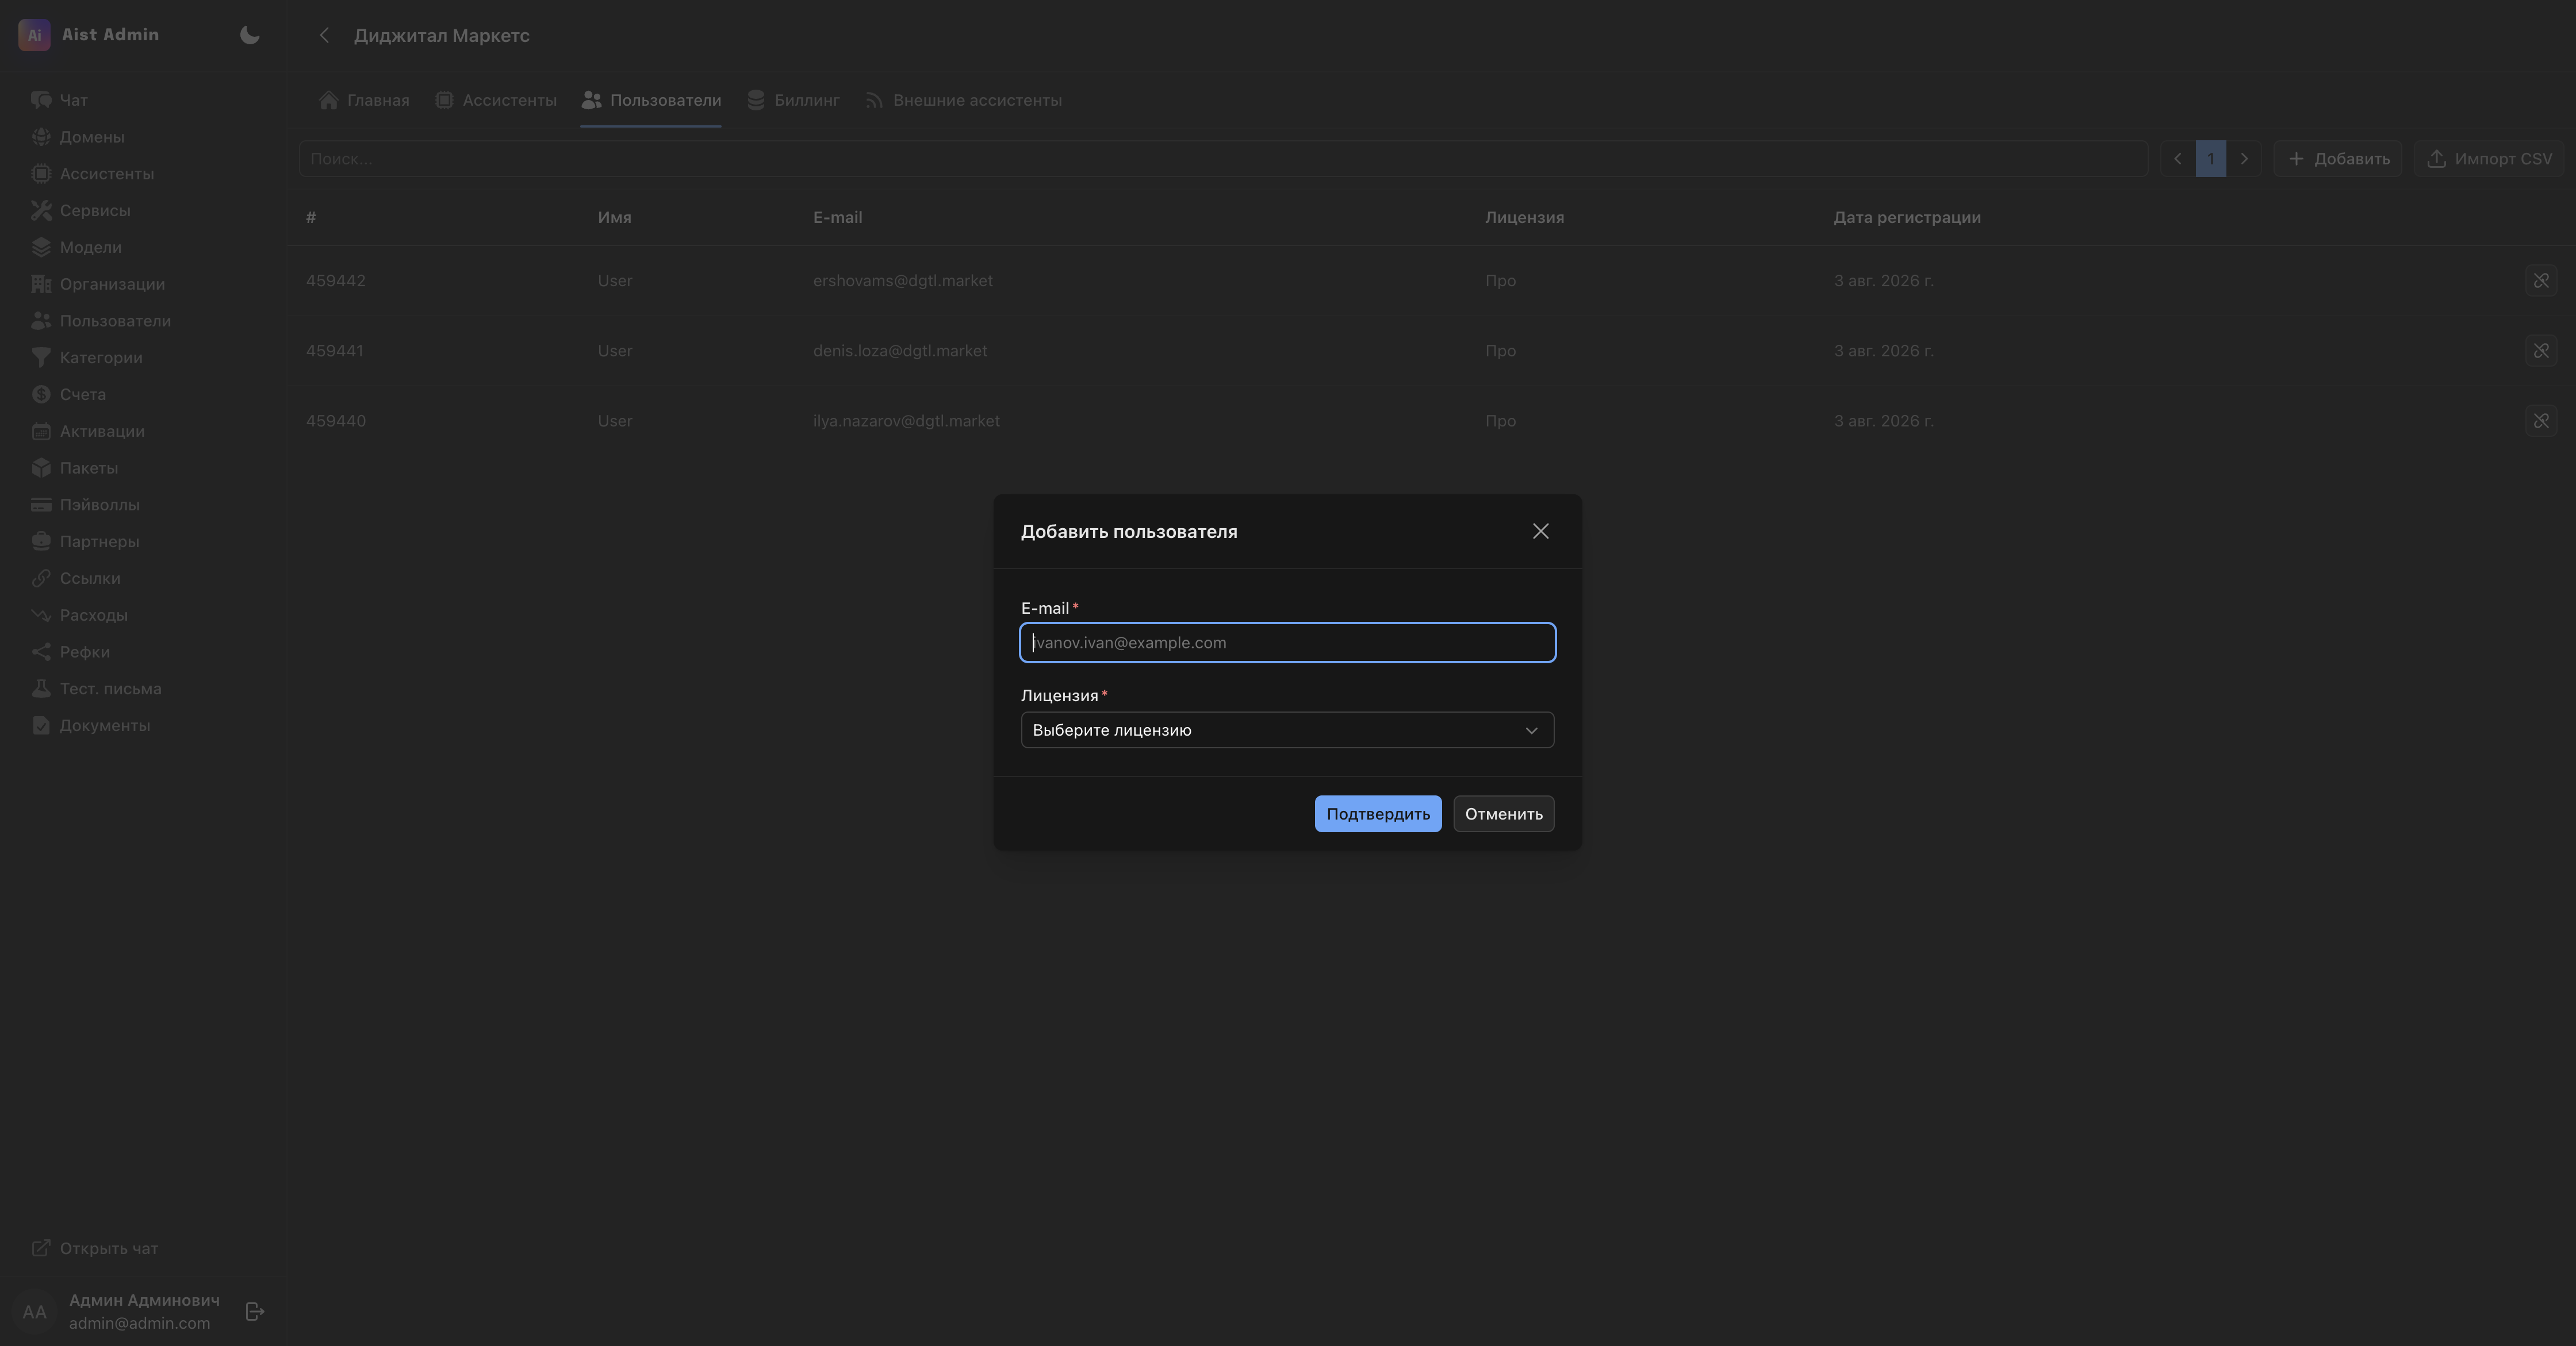Viewport: 2576px width, 1346px height.
Task: Open Ссылки link icon in sidebar
Action: point(41,579)
